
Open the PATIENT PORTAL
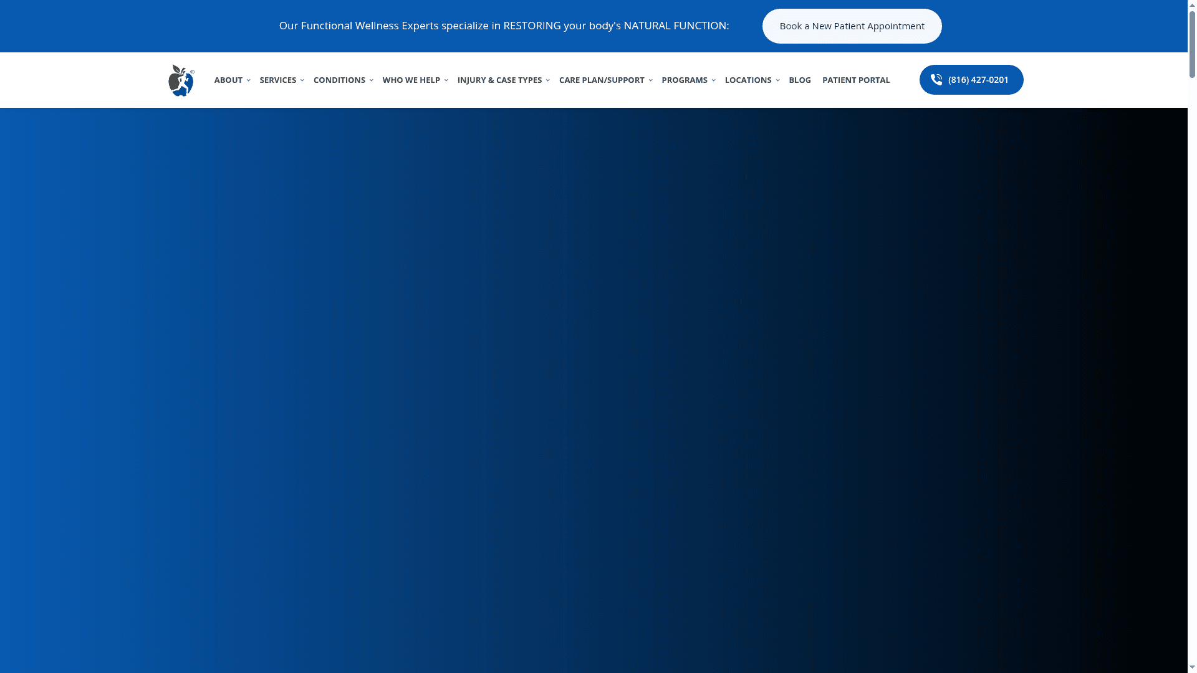point(856,80)
